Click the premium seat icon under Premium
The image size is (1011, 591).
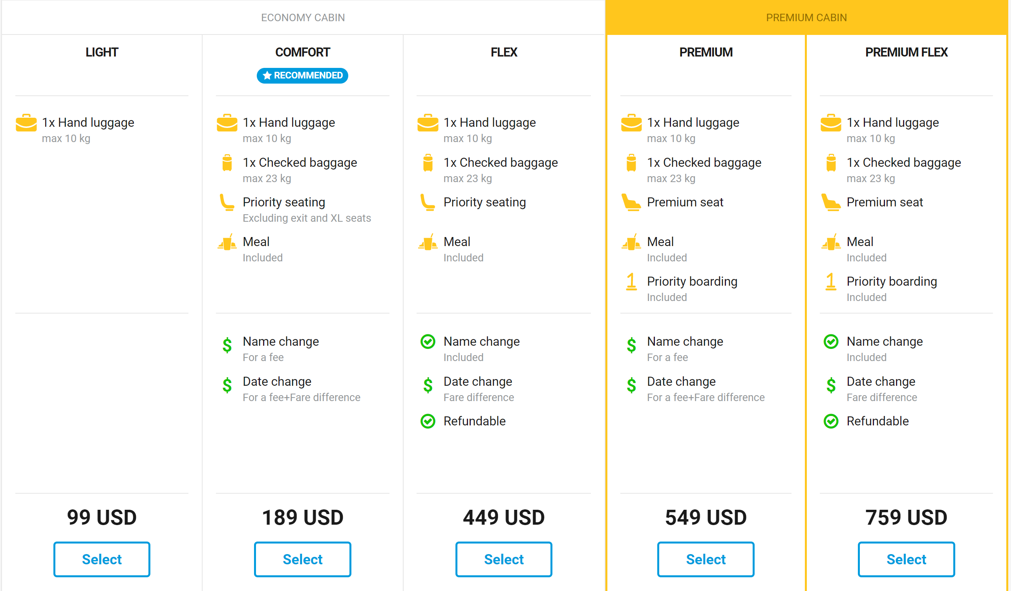click(631, 202)
